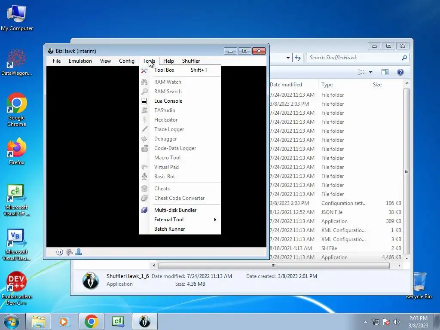Open DataWagon desktop shortcut
The height and width of the screenshot is (330, 440).
point(17,62)
